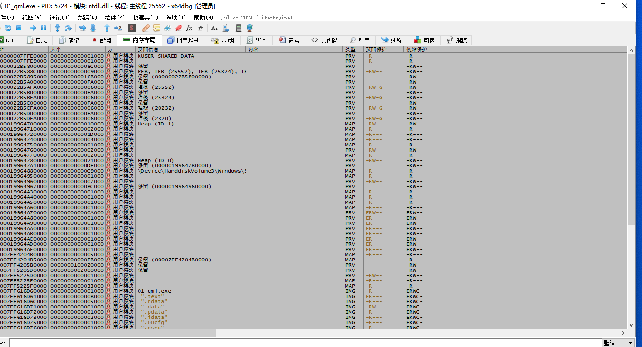Open the 收藏夹(I) menu
The width and height of the screenshot is (642, 347).
(146, 18)
